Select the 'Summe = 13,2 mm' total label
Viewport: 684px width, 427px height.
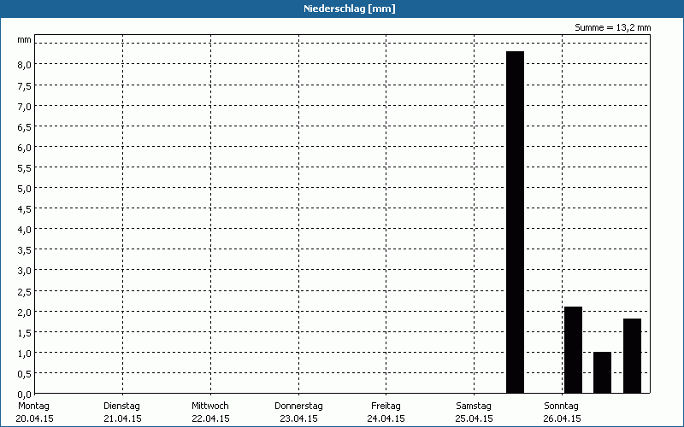click(x=612, y=28)
